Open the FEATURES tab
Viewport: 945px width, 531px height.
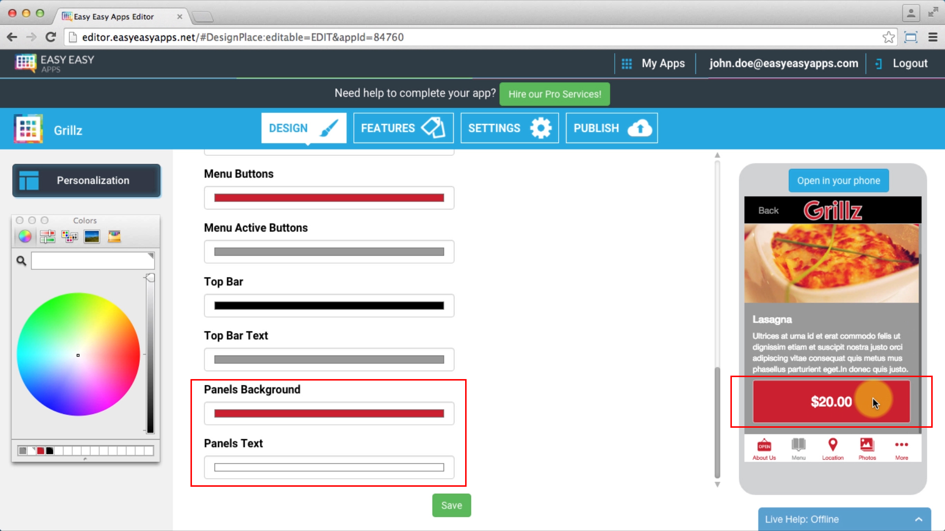403,128
